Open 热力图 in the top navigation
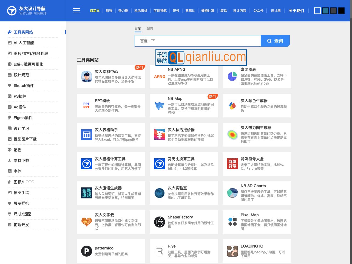This screenshot has width=352, height=264. (123, 10)
